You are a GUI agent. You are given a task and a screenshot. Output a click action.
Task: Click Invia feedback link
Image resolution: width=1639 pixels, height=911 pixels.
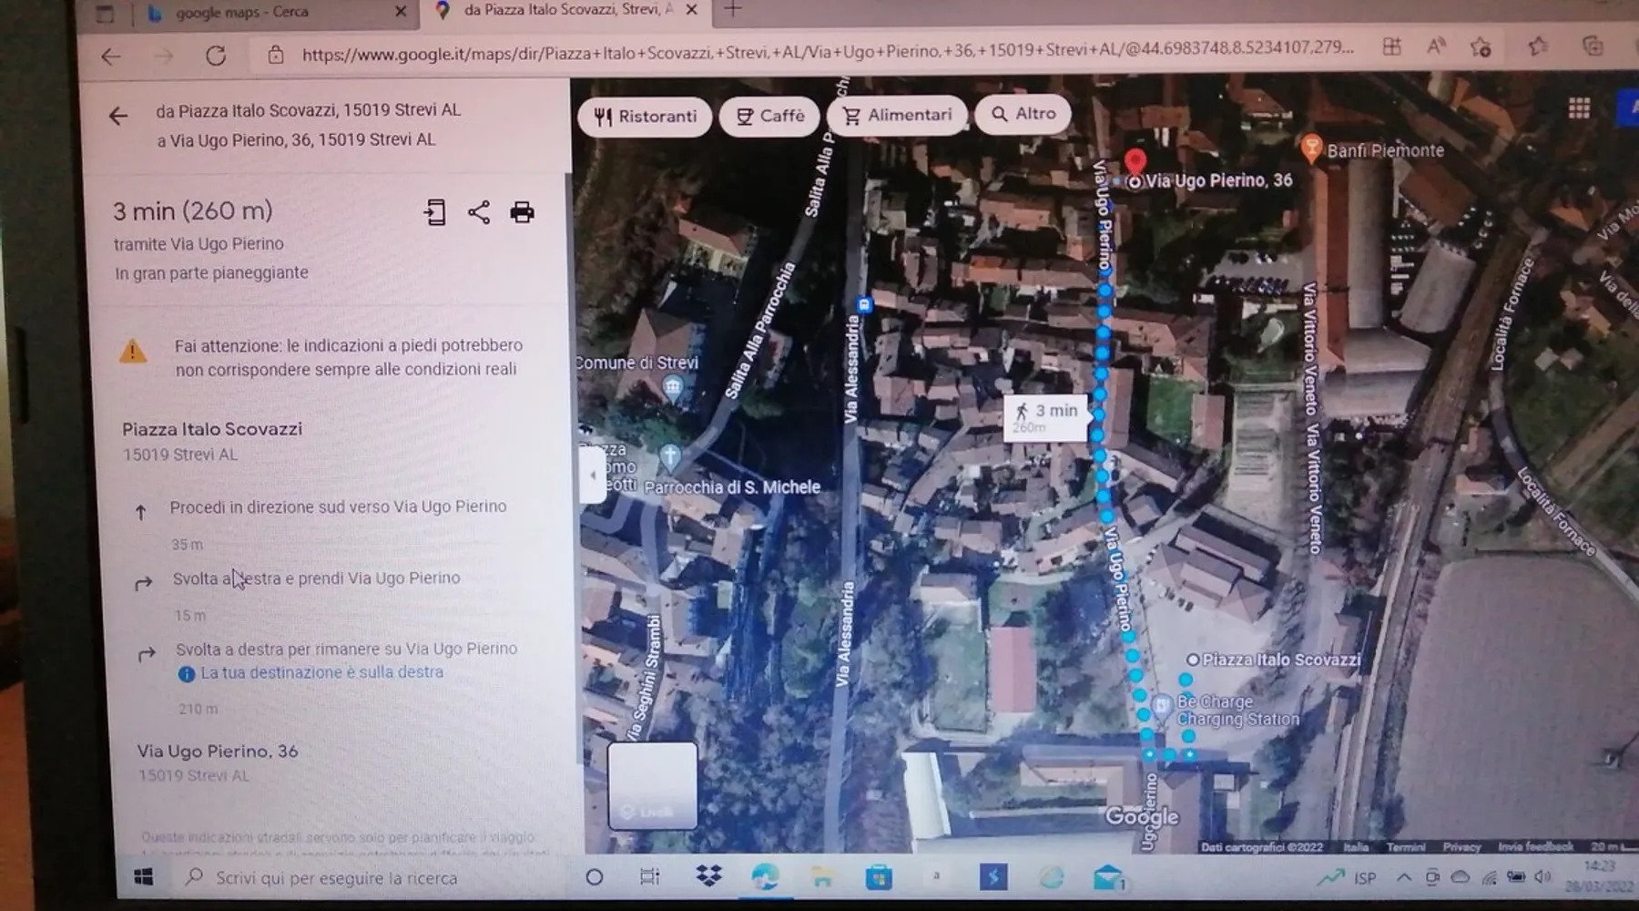pyautogui.click(x=1535, y=846)
